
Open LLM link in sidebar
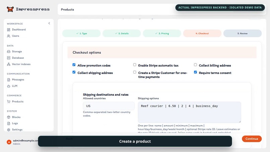tap(15, 86)
